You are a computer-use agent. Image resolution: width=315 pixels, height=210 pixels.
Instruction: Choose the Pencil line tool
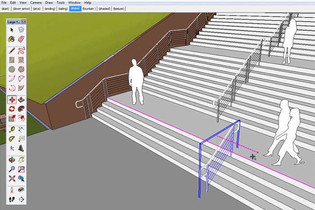(12, 50)
